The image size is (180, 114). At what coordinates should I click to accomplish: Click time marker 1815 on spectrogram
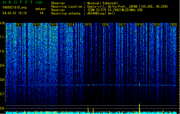pyautogui.click(x=88, y=25)
